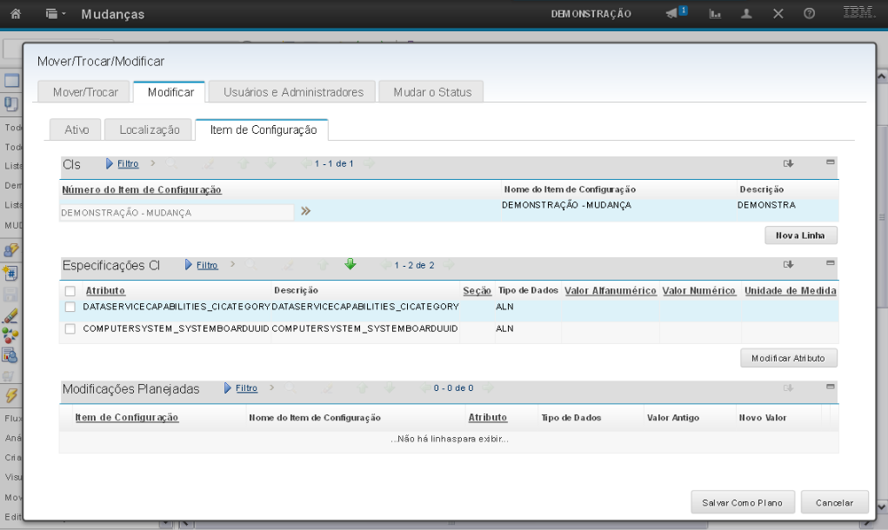Viewport: 888px width, 530px height.
Task: Click the Número do Item de Configuração field
Action: (177, 212)
